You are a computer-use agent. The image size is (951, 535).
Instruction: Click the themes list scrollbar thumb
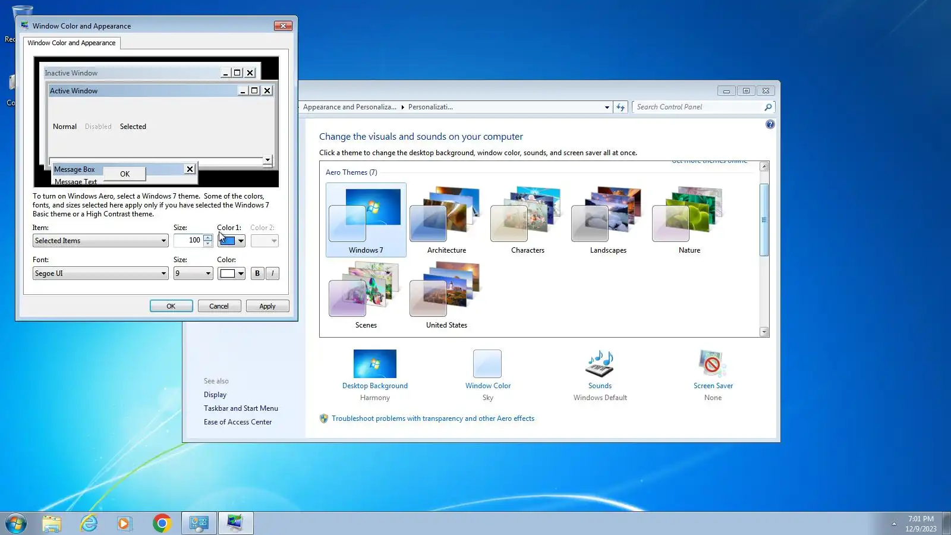(x=764, y=220)
